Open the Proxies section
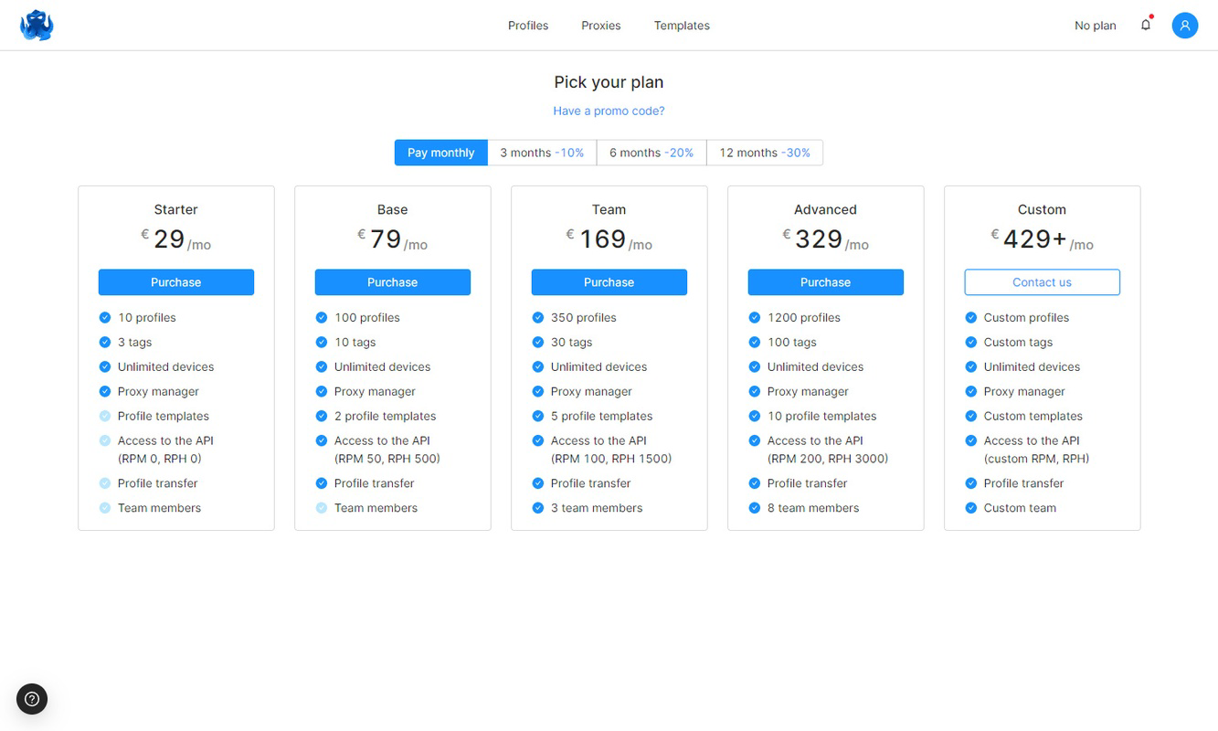This screenshot has width=1218, height=731. click(x=600, y=25)
